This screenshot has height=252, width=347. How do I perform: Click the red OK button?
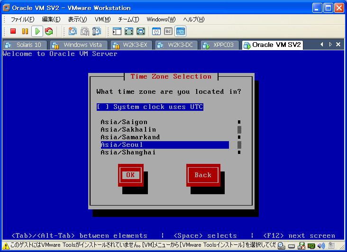[130, 175]
